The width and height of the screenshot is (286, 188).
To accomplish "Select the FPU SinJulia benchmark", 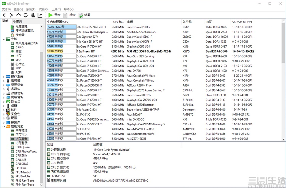I will [x=23, y=176].
